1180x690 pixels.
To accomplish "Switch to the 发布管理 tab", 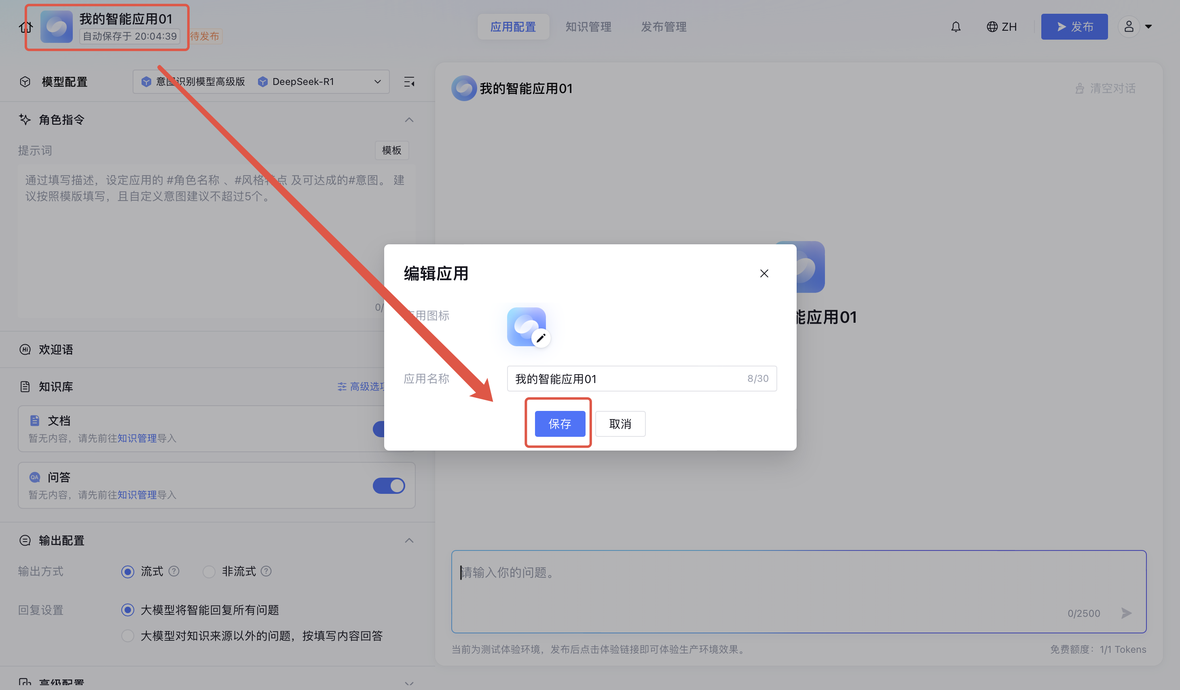I will (x=664, y=27).
